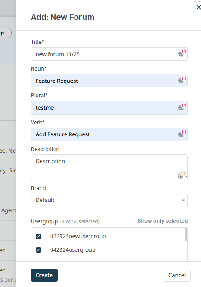Click Show only selected link
Viewport: 201px width, 287px height.
pyautogui.click(x=163, y=221)
